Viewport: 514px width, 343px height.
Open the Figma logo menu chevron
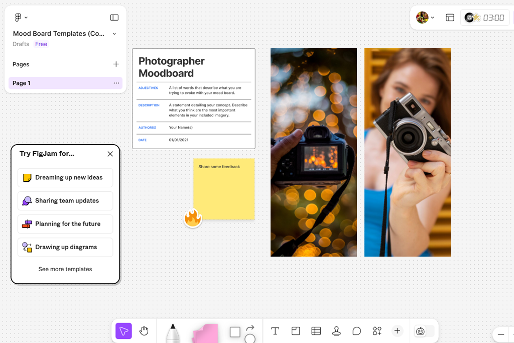click(x=26, y=18)
